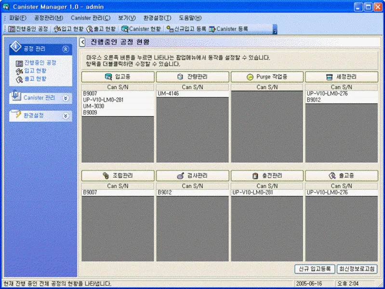Viewport: 385px width, 289px height.
Task: Open the Canister 관리(C) menu
Action: (x=91, y=18)
